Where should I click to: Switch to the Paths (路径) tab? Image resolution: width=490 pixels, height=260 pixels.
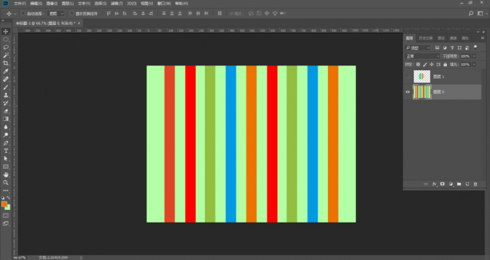(x=441, y=38)
